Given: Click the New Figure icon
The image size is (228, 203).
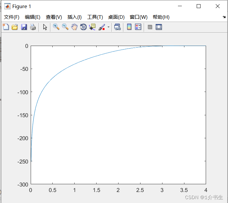Looking at the screenshot, I should pos(6,27).
